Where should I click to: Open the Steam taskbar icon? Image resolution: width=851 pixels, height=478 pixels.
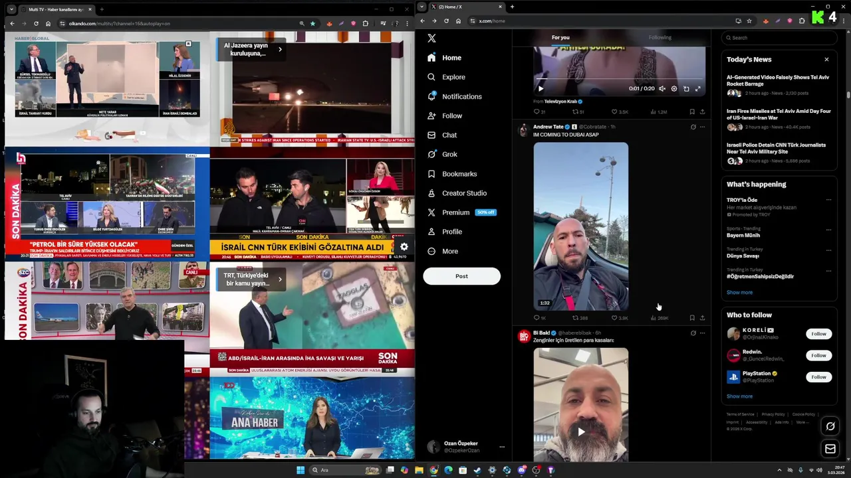tap(477, 470)
